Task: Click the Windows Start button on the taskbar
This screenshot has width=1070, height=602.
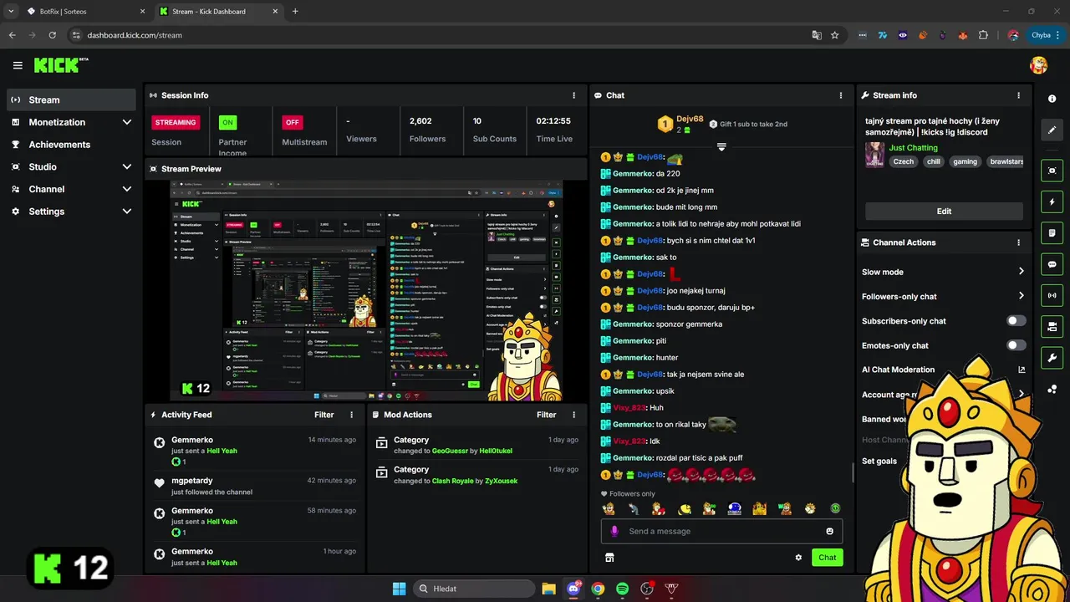Action: point(399,589)
